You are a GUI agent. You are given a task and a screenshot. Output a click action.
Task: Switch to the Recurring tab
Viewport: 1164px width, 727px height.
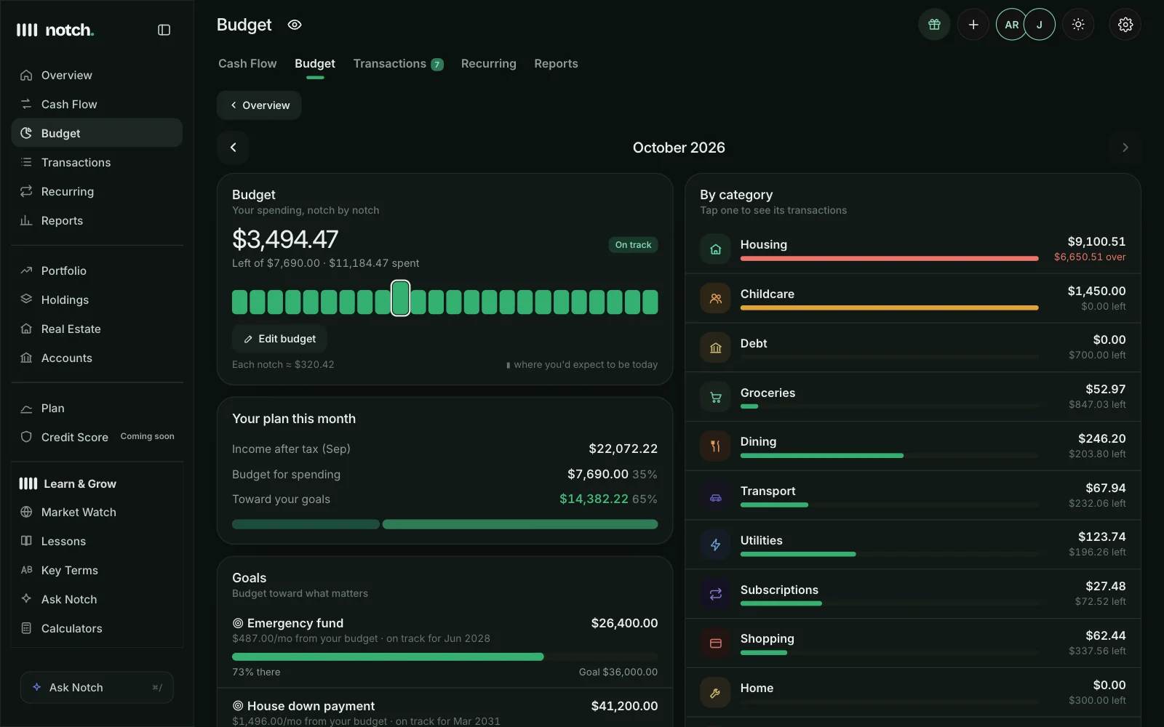point(489,64)
